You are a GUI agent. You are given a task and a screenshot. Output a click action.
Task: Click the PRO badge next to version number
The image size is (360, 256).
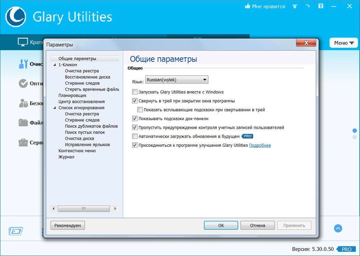[x=346, y=249]
